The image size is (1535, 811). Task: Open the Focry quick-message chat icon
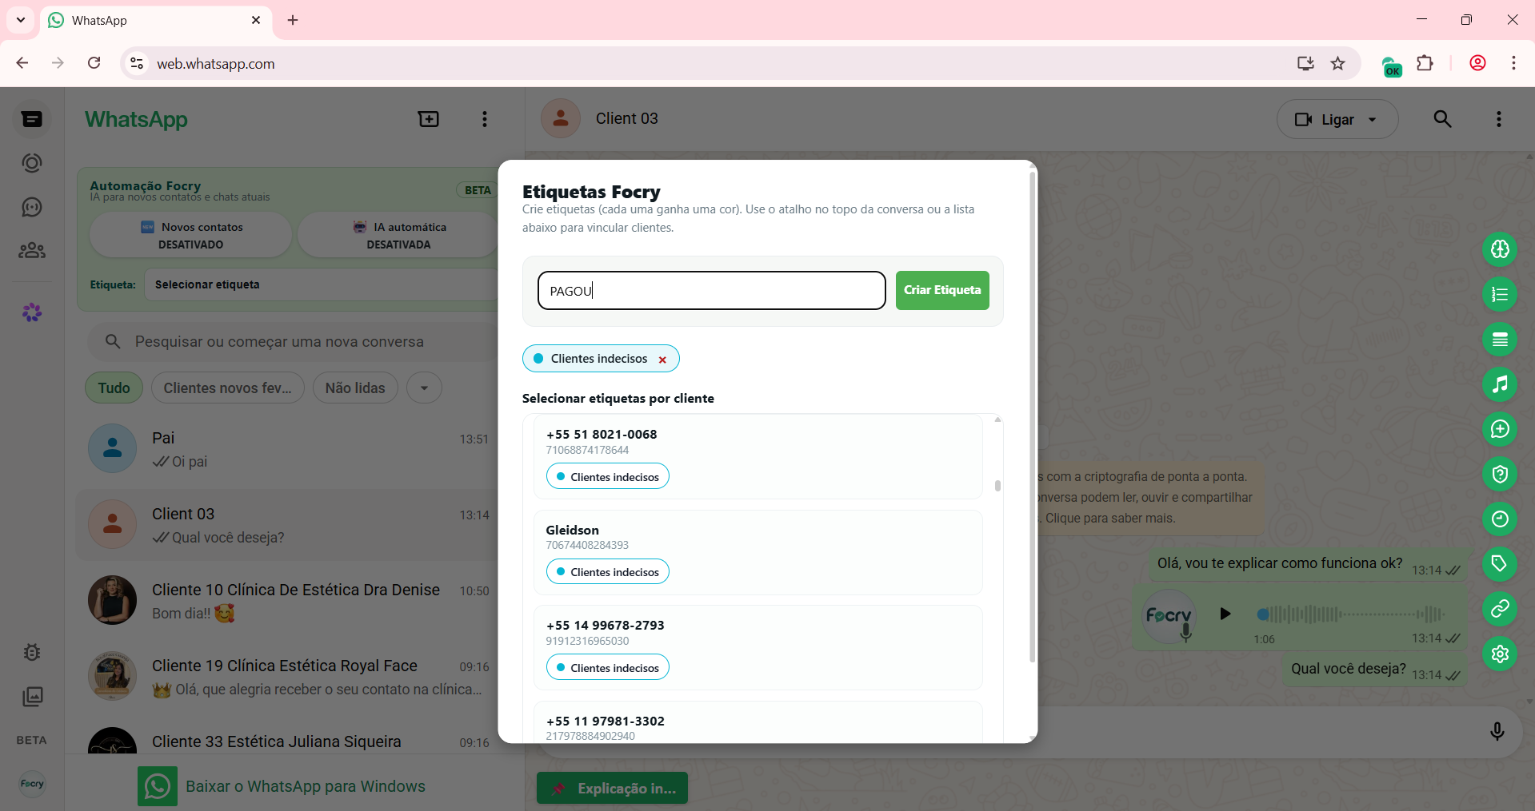1500,429
